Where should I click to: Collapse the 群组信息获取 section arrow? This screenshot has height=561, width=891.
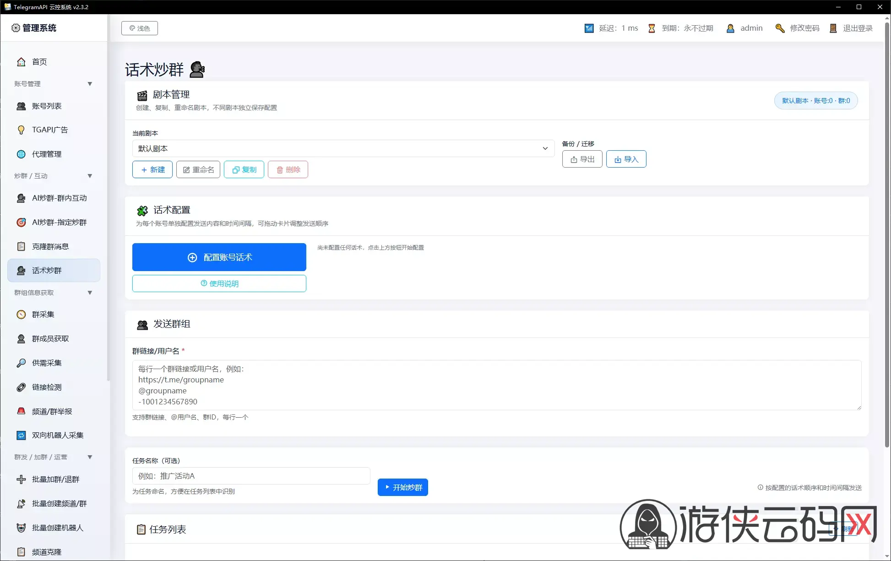pyautogui.click(x=90, y=293)
